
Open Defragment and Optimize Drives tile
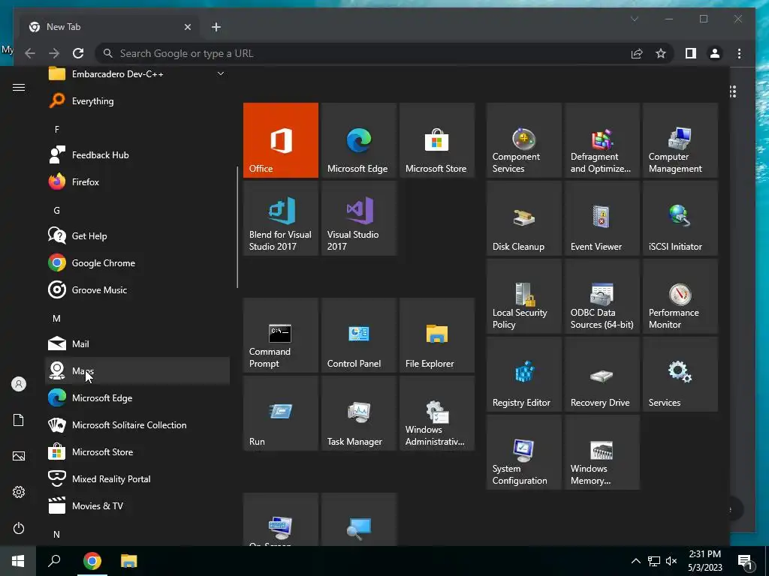coord(602,140)
